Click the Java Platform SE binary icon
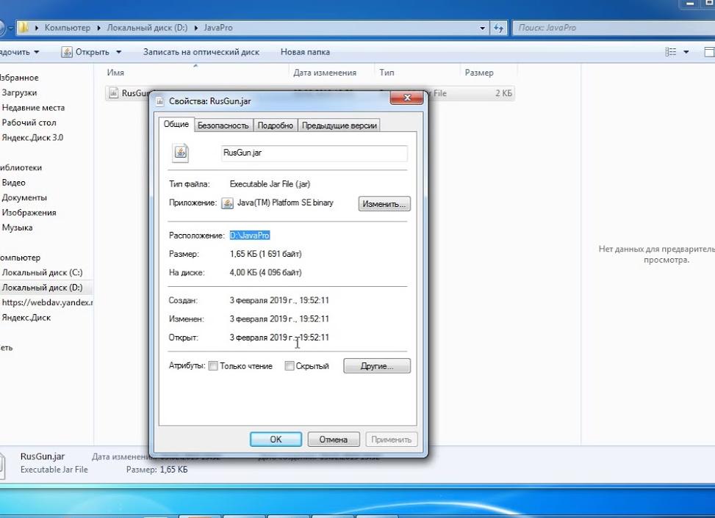The height and width of the screenshot is (518, 715). pos(227,203)
